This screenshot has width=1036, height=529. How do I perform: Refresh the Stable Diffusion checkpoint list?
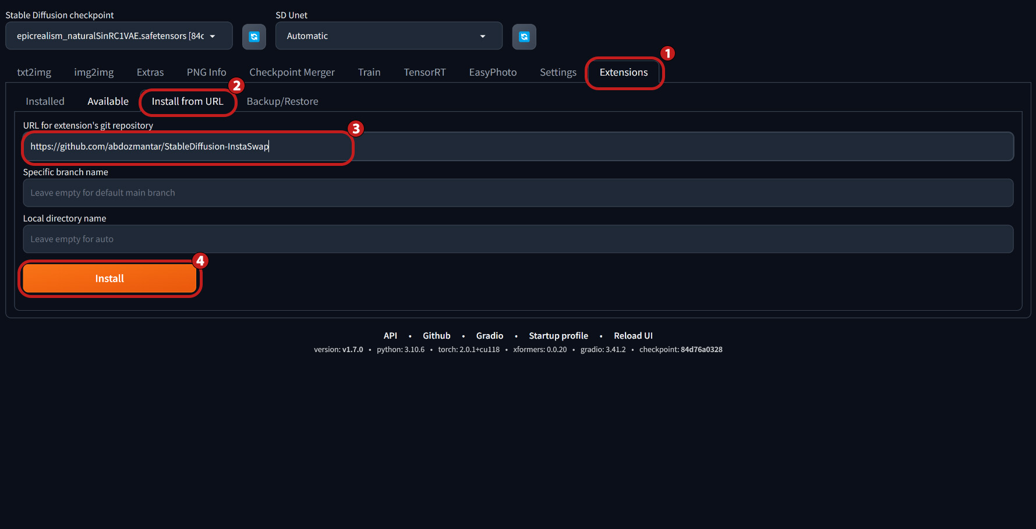(254, 37)
